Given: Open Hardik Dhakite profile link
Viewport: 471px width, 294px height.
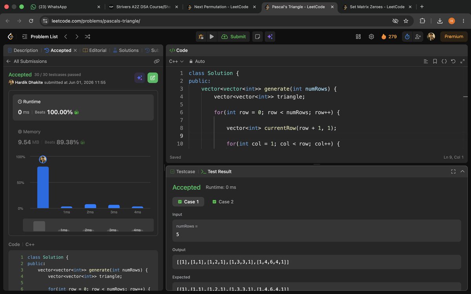Looking at the screenshot, I should [x=29, y=82].
